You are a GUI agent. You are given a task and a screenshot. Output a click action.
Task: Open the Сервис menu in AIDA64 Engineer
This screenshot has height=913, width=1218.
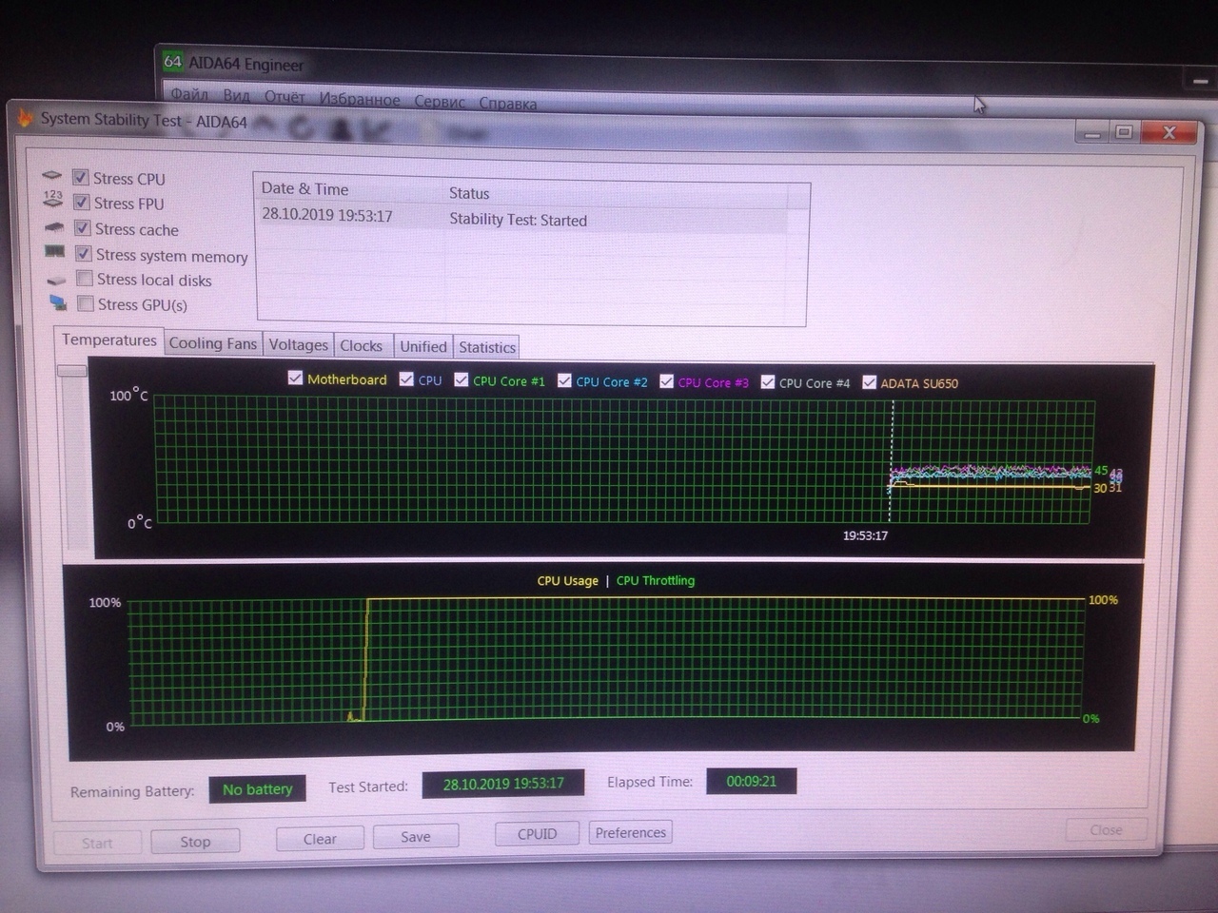440,102
